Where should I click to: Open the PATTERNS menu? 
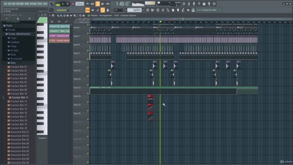point(20,4)
